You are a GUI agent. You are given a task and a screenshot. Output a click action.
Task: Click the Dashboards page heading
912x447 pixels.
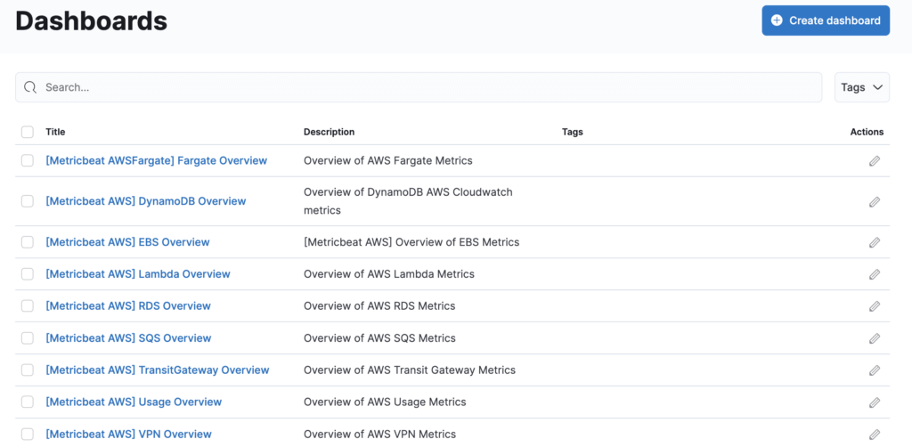92,21
